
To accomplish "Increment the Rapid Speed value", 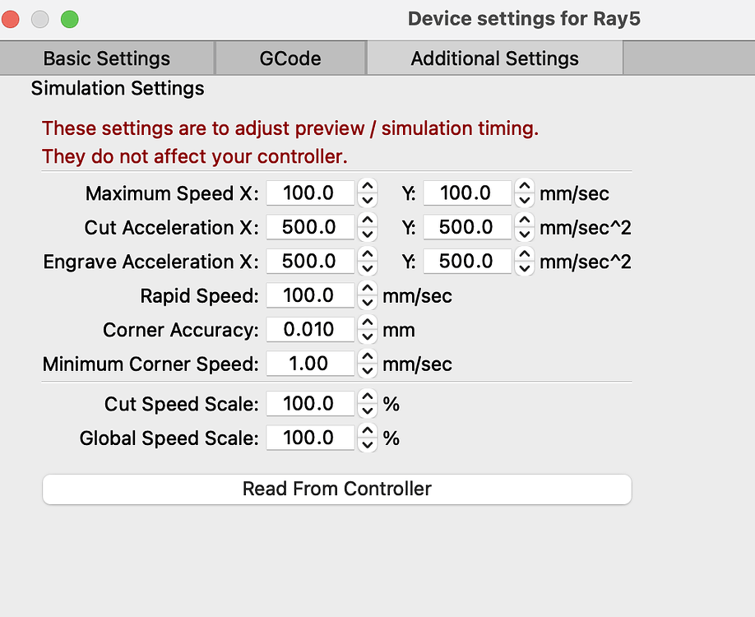I will point(367,290).
